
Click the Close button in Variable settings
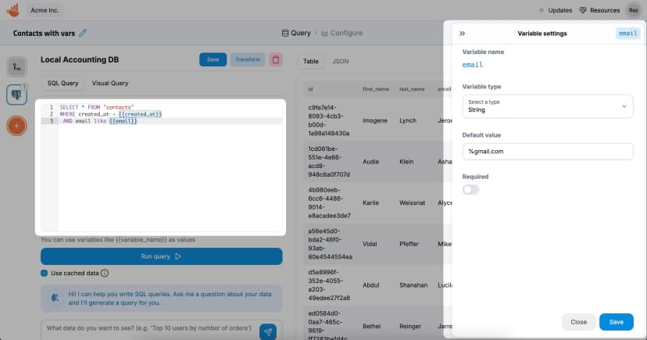[578, 321]
